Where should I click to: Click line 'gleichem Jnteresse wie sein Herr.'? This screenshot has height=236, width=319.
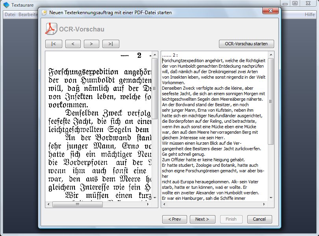[x=193, y=138]
